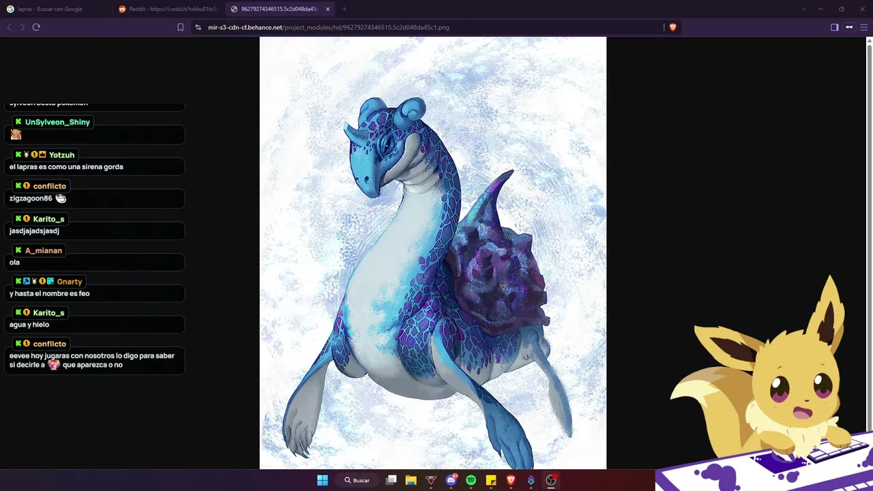Click username Gnarty in chat
Image resolution: width=873 pixels, height=491 pixels.
[70, 281]
